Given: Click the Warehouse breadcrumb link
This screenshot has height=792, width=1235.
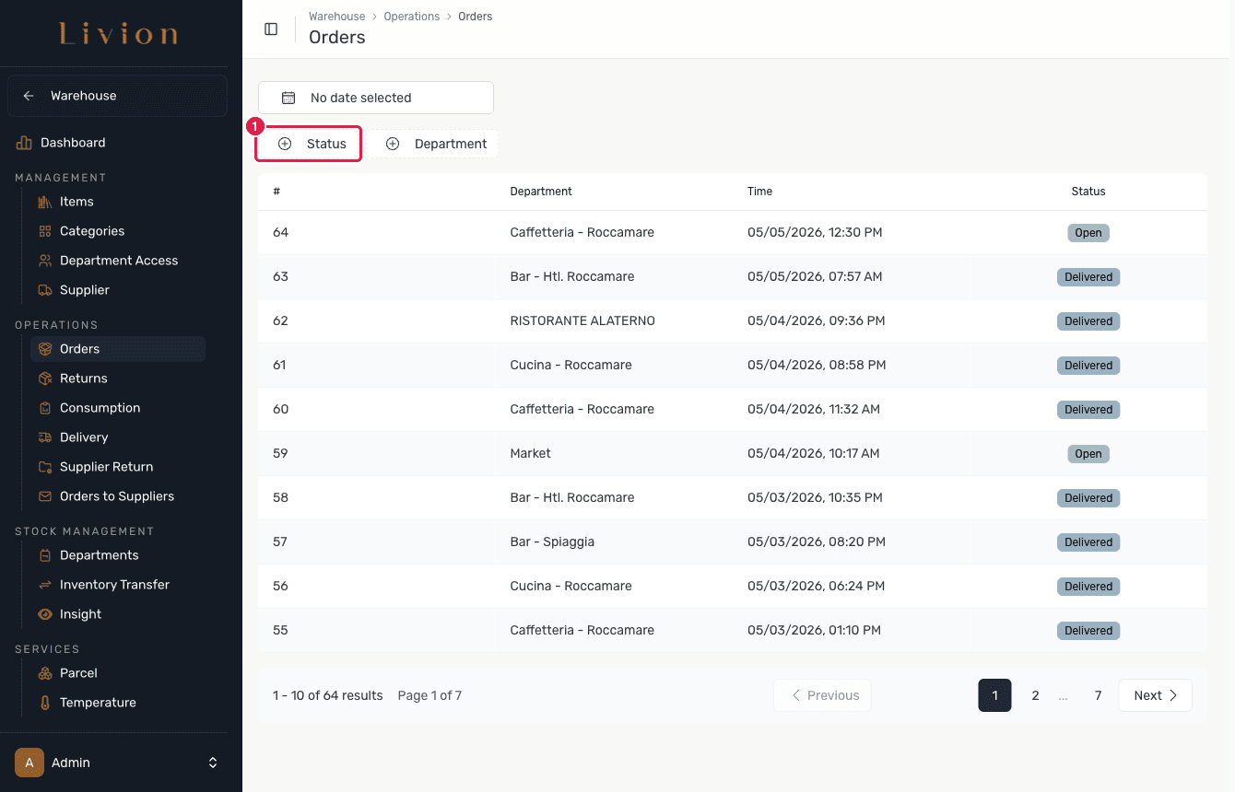Looking at the screenshot, I should (x=336, y=17).
